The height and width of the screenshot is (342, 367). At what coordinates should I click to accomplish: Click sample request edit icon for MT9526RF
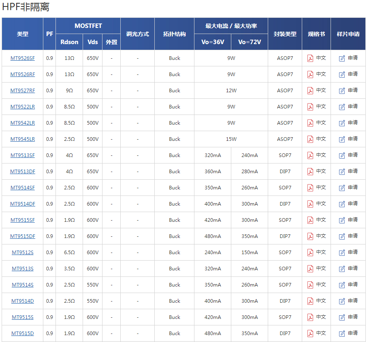click(342, 74)
